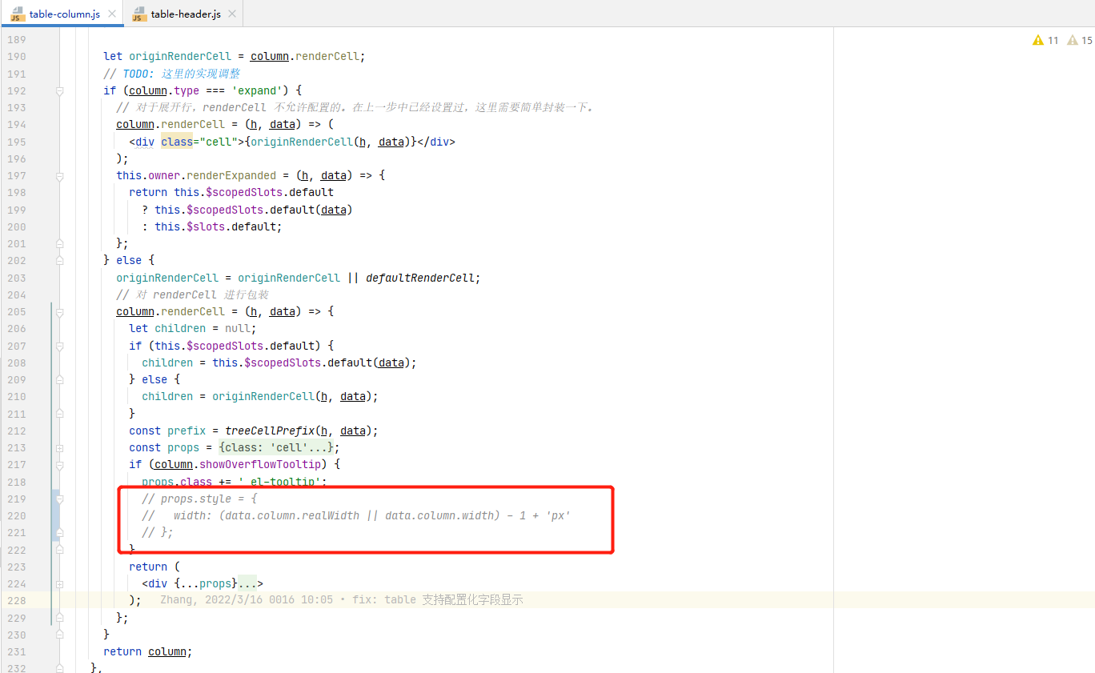This screenshot has height=673, width=1095.
Task: Click treeCellPrefix function call
Action: [270, 431]
